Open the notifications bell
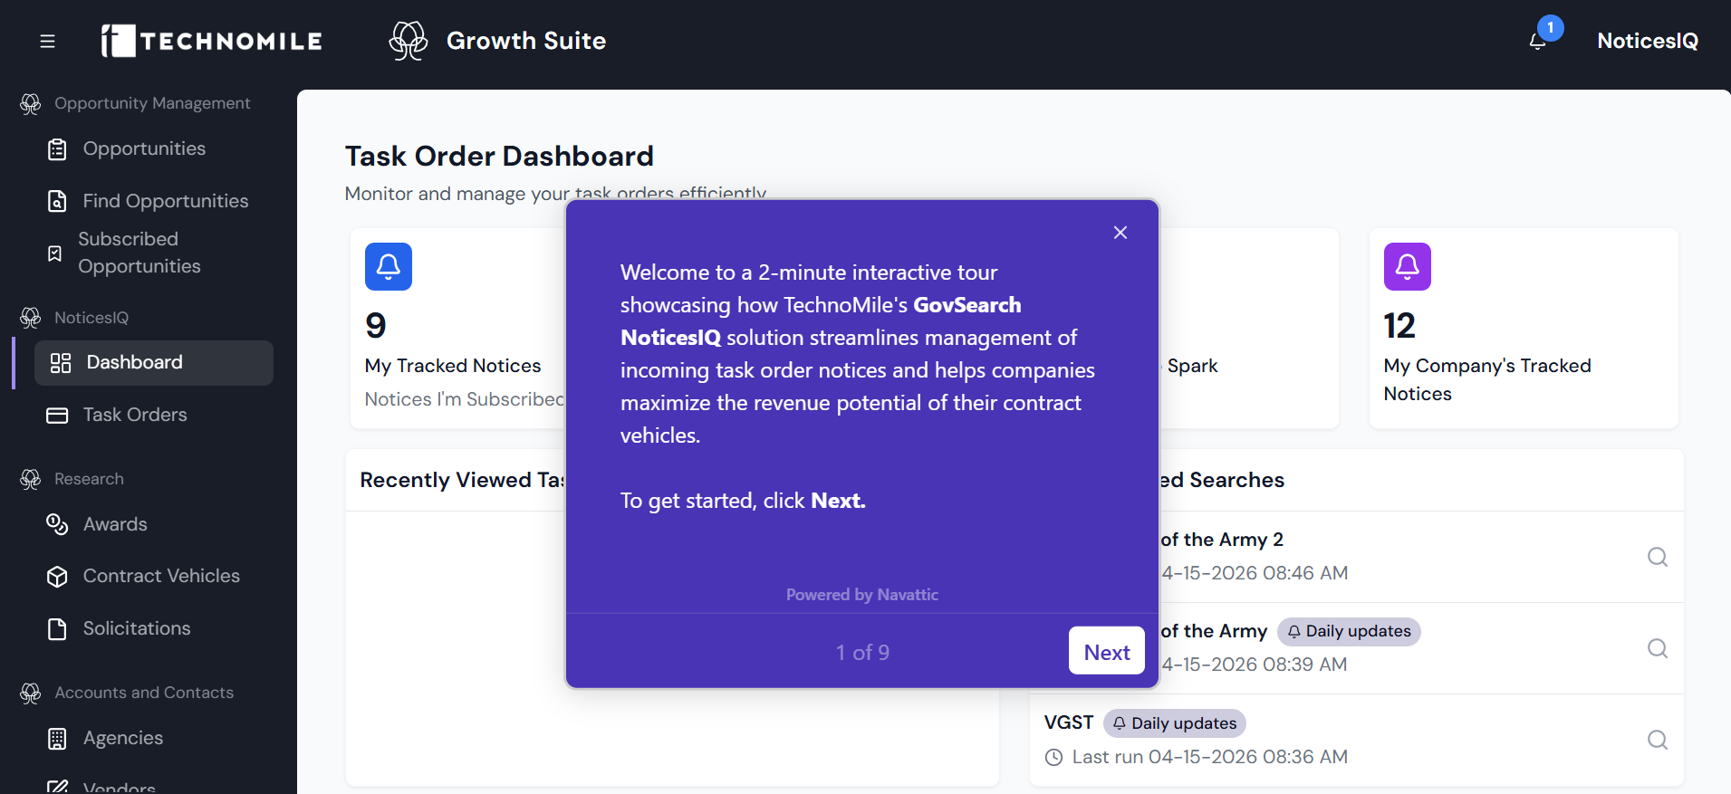The image size is (1731, 794). click(1537, 41)
